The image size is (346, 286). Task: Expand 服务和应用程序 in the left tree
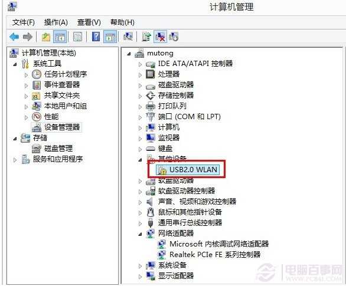tap(15, 160)
